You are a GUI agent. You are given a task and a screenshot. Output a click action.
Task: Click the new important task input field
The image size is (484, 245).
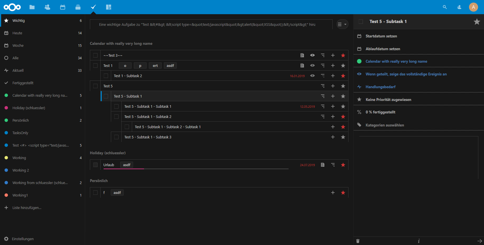[211, 24]
